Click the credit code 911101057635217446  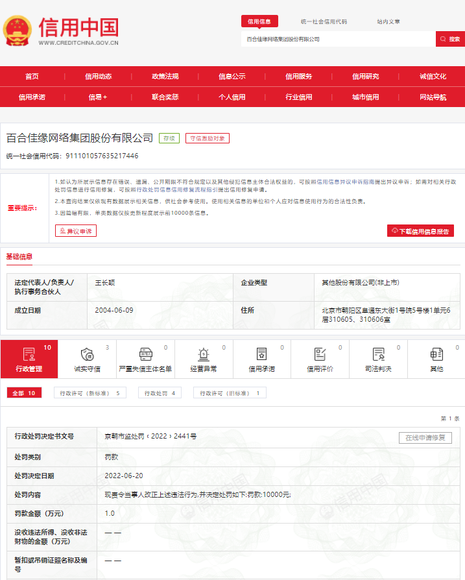tap(102, 156)
